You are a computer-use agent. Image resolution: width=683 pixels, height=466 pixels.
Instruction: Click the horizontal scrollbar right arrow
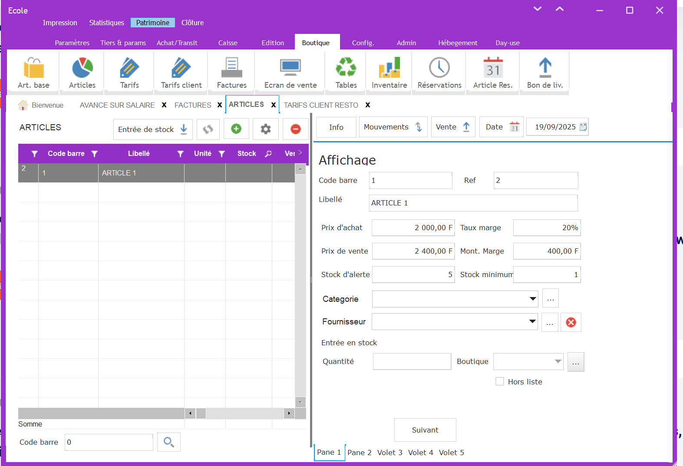289,413
